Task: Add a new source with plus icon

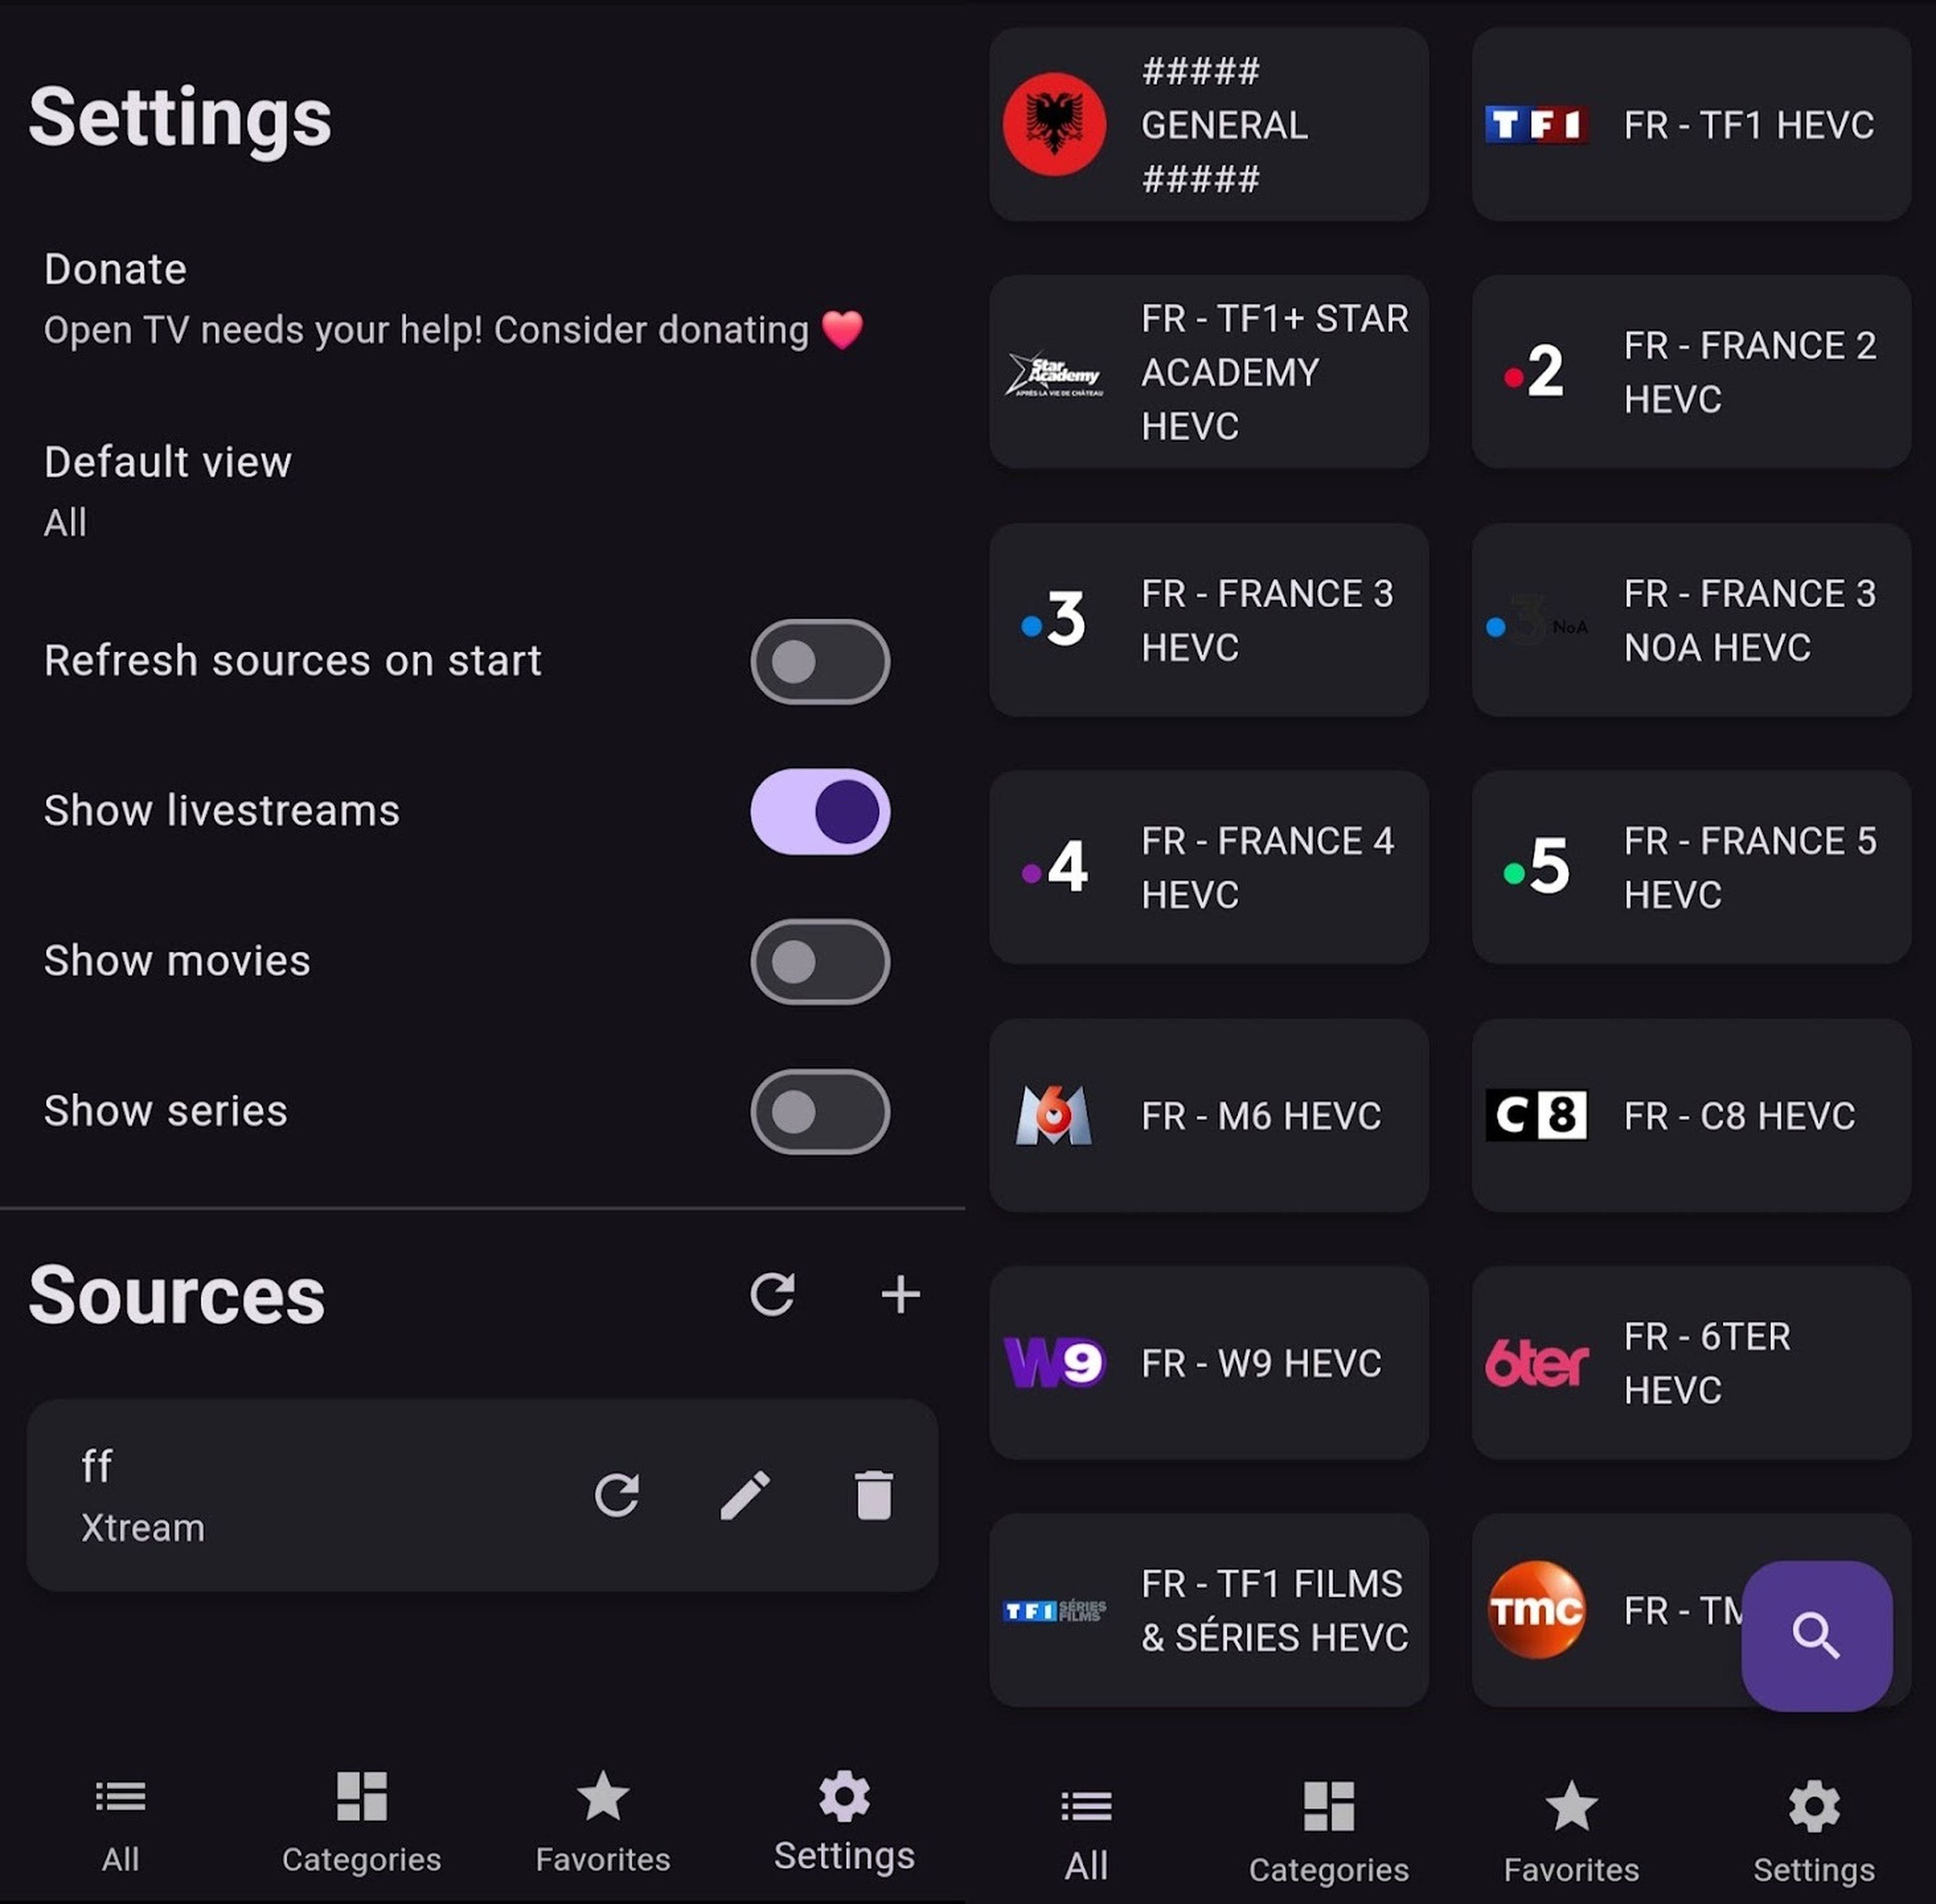Action: (x=900, y=1295)
